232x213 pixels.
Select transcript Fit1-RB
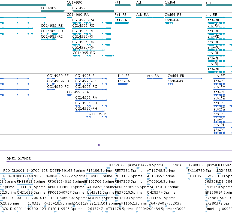120,15
